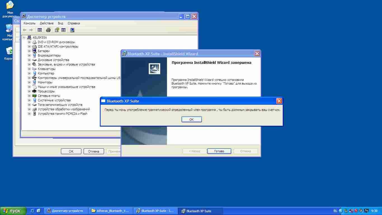Select the Системные устройства icon
The image size is (382, 215).
pos(34,100)
